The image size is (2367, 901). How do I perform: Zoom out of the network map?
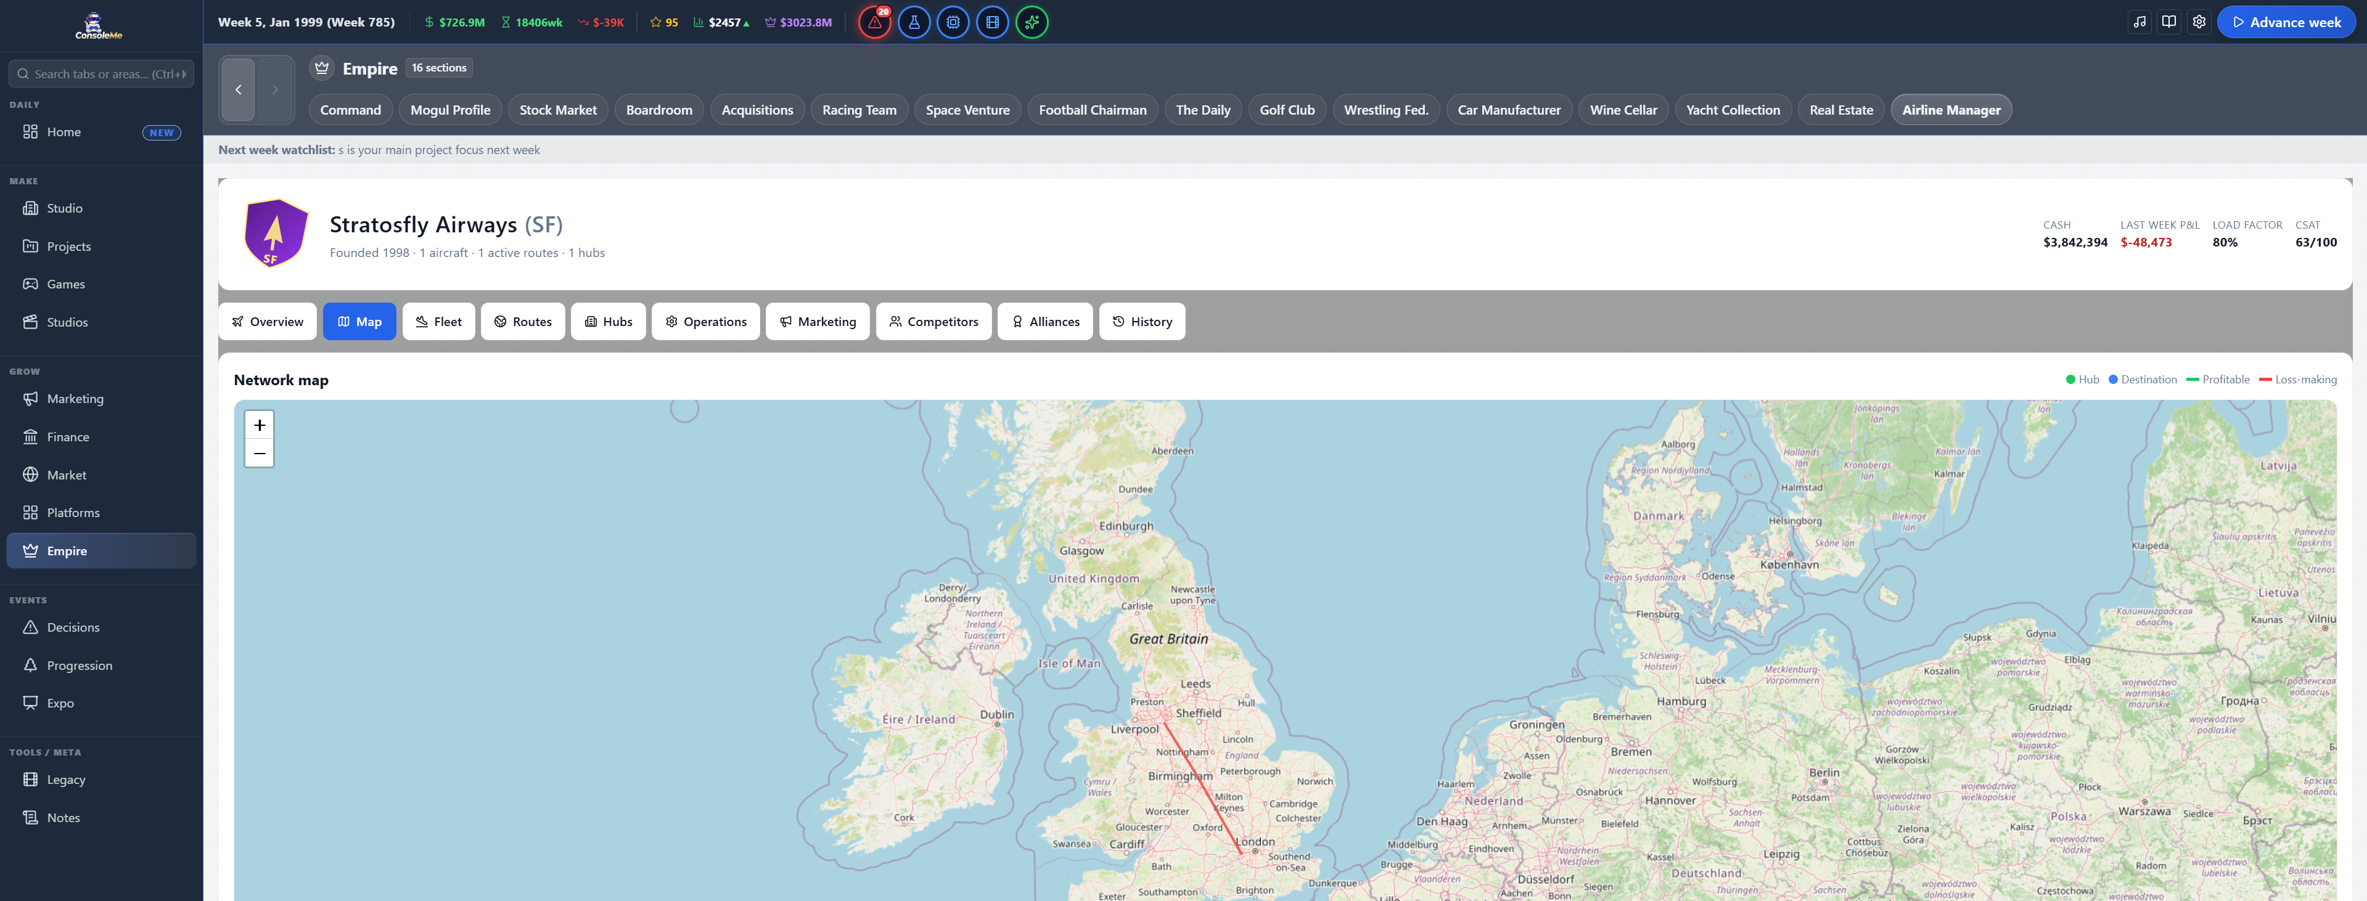[x=259, y=454]
